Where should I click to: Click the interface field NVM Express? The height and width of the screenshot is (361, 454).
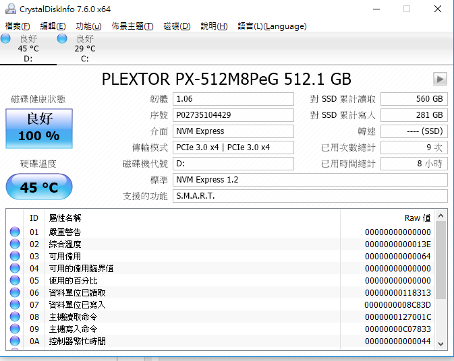[x=233, y=131]
